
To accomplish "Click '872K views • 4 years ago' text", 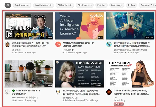I will 75,53.
